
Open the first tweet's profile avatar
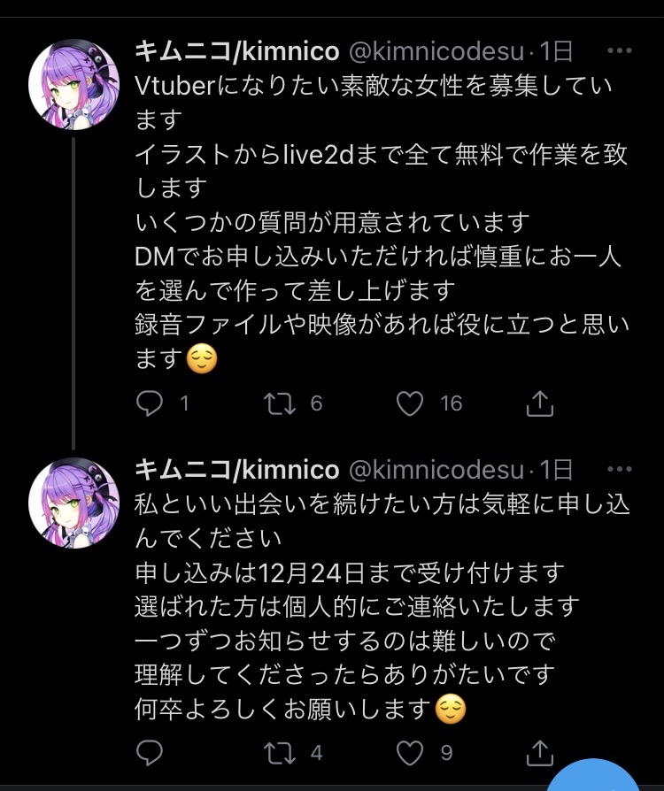coord(74,84)
